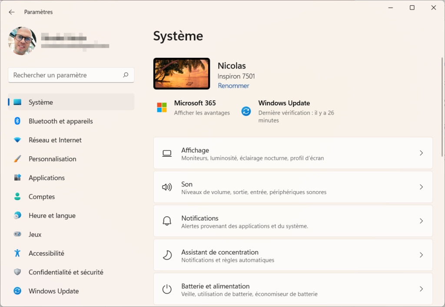Image resolution: width=445 pixels, height=307 pixels.
Task: Click the Notifications bell icon
Action: pos(167,221)
